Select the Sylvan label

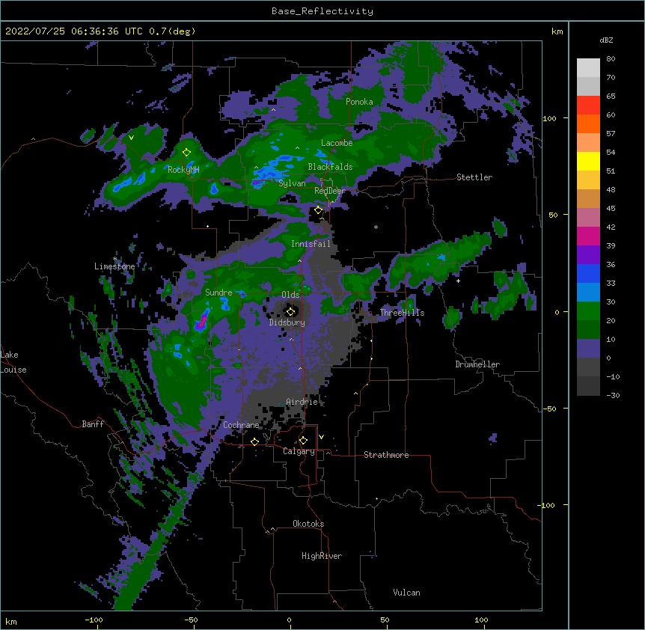(x=292, y=183)
